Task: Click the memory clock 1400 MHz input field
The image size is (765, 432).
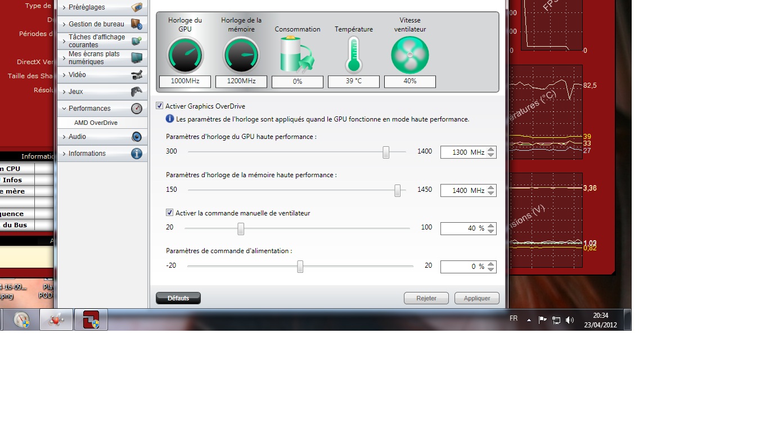Action: coord(462,191)
